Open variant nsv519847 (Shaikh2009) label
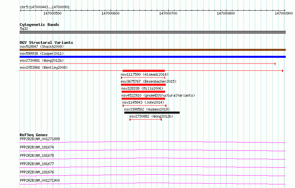The width and height of the screenshot is (295, 188). 42,47
